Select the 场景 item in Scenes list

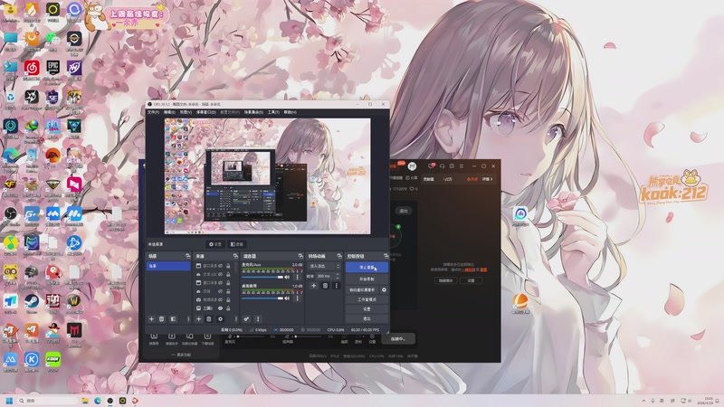(168, 266)
